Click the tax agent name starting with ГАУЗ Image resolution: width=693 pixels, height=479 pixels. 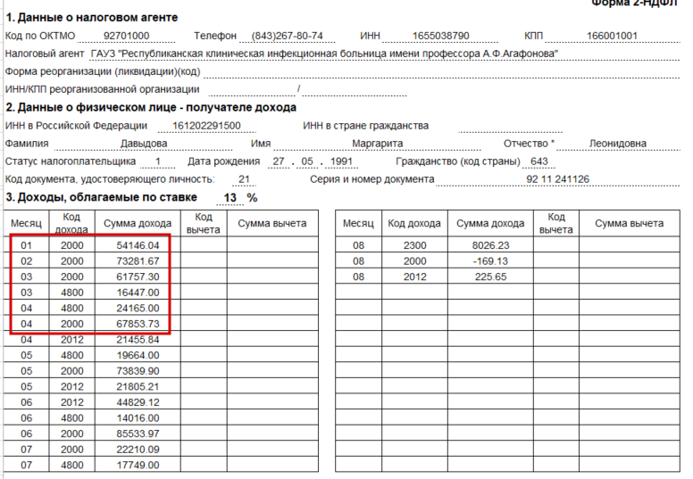pyautogui.click(x=324, y=54)
